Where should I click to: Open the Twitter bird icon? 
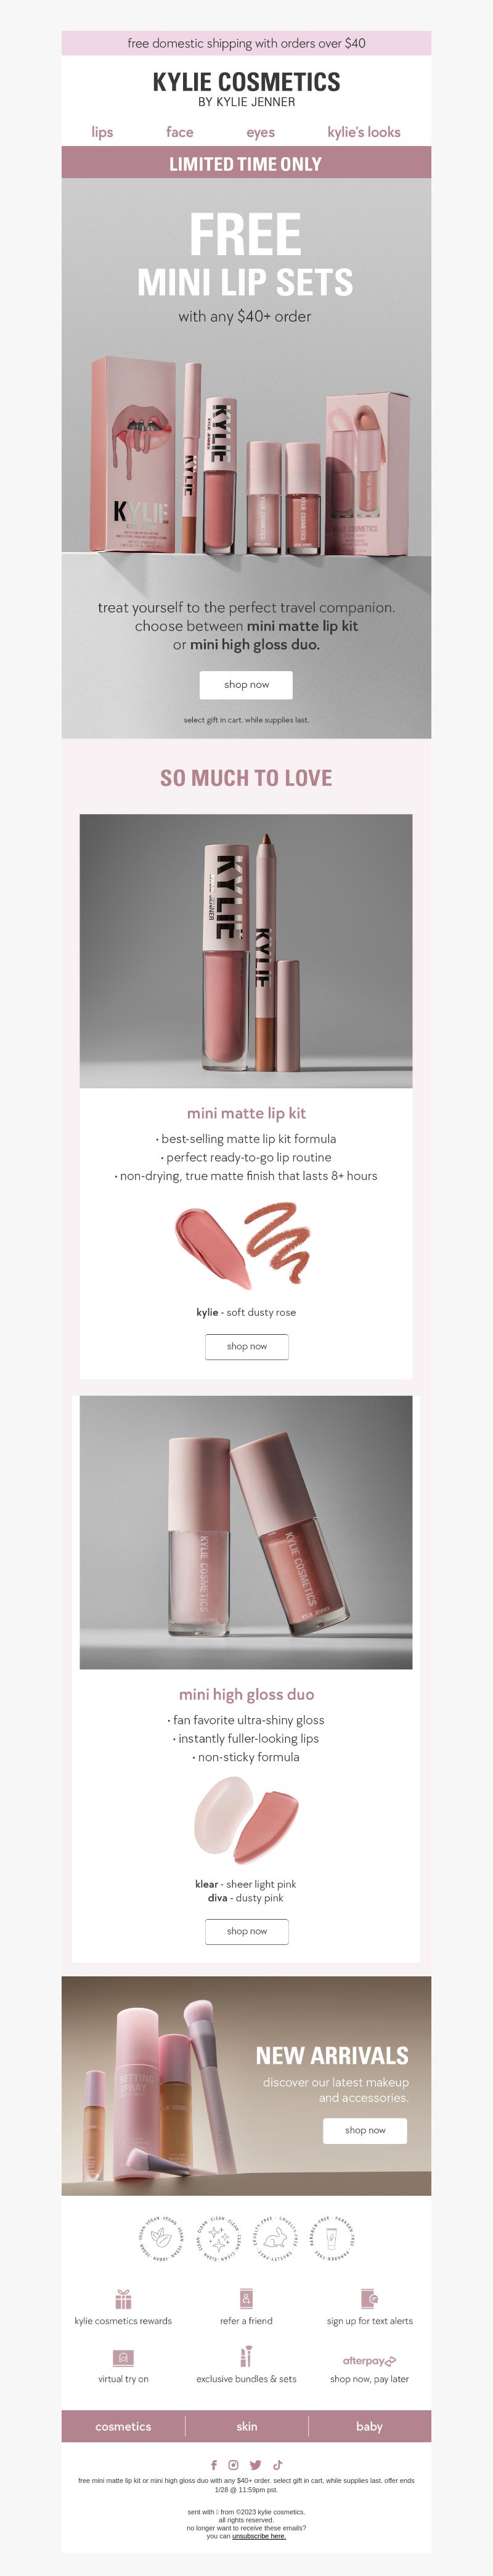click(x=255, y=2465)
